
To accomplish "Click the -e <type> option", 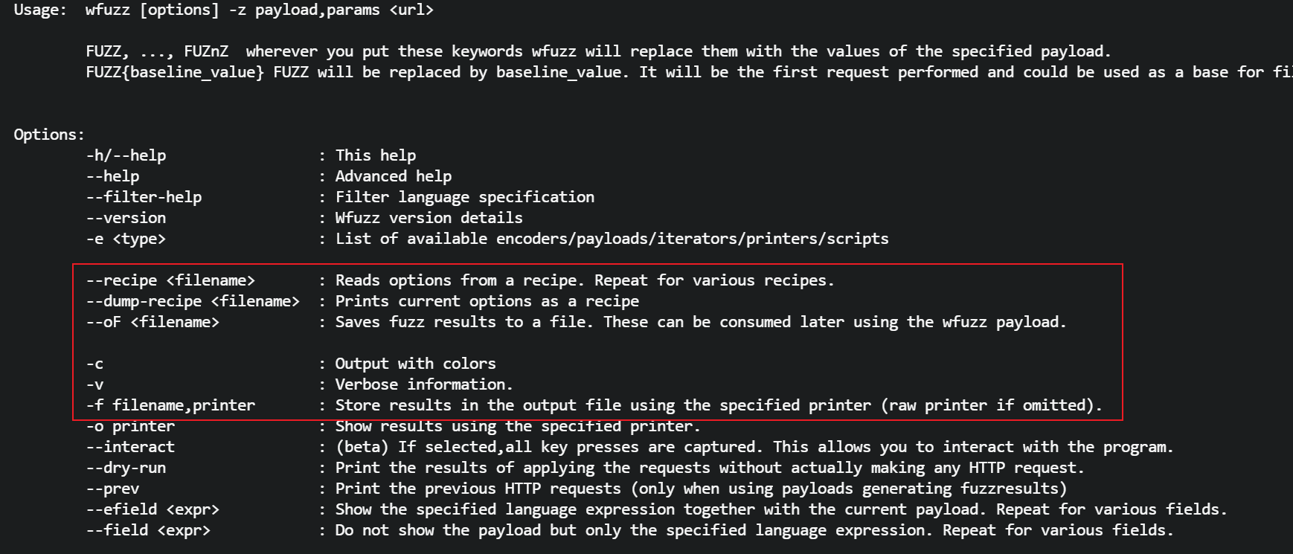I will 126,239.
